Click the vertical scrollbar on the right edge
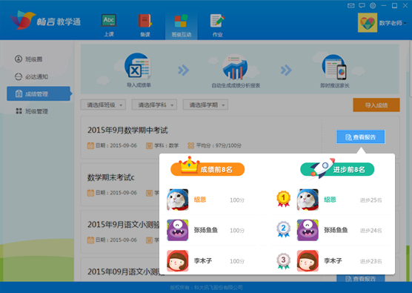 point(411,69)
